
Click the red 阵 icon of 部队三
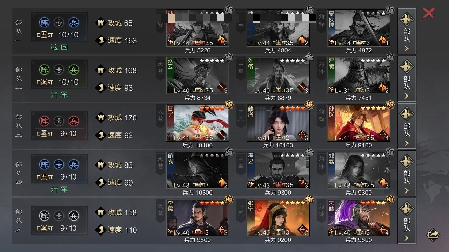point(44,121)
